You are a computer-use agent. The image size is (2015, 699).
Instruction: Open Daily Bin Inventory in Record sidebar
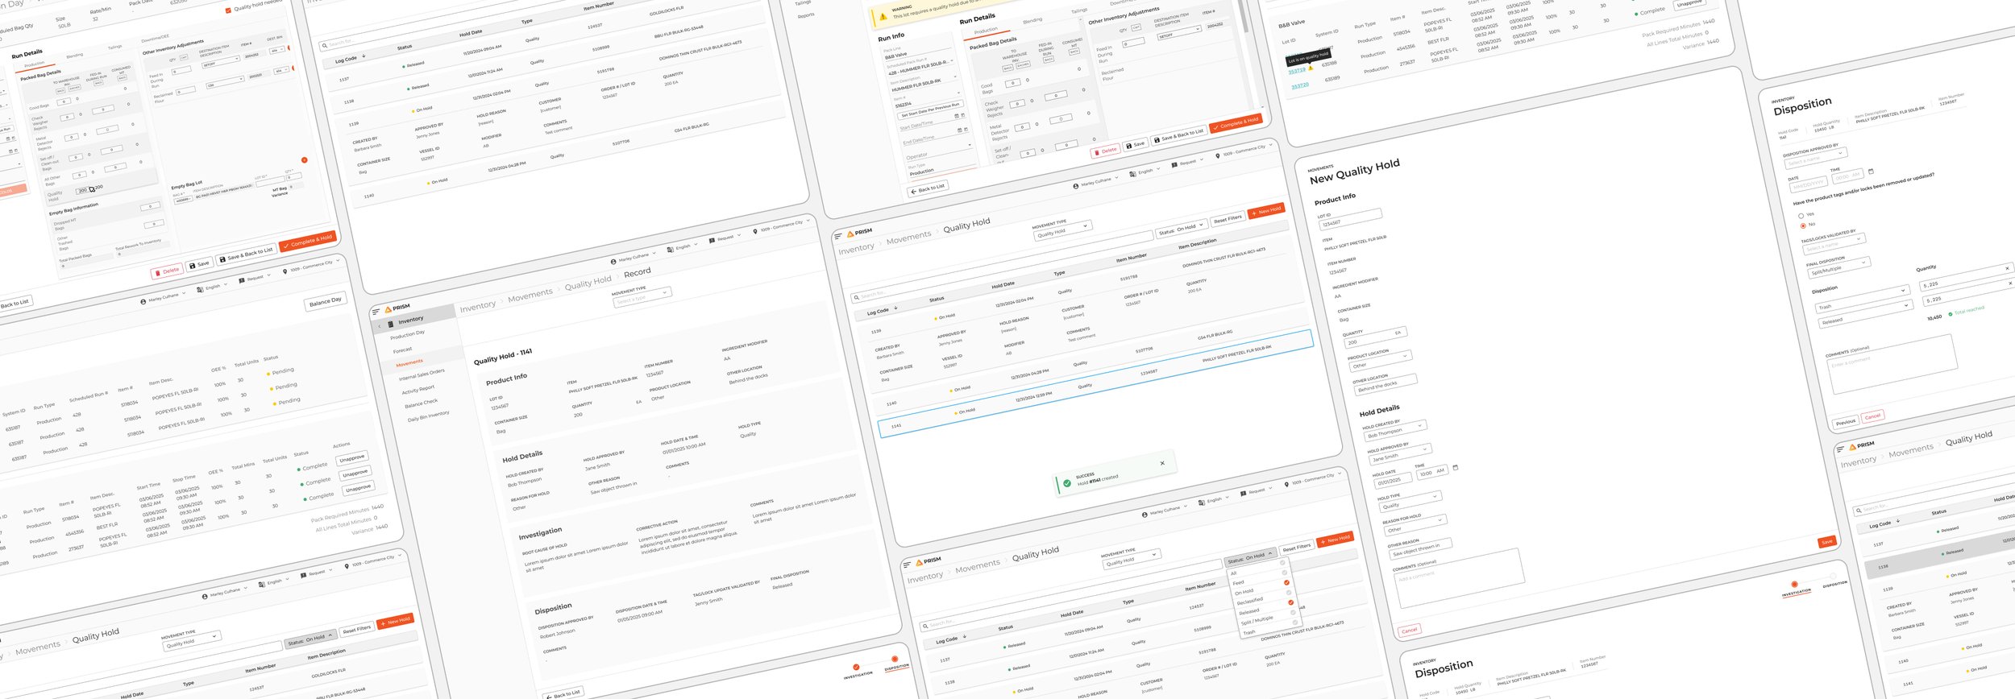click(x=428, y=416)
